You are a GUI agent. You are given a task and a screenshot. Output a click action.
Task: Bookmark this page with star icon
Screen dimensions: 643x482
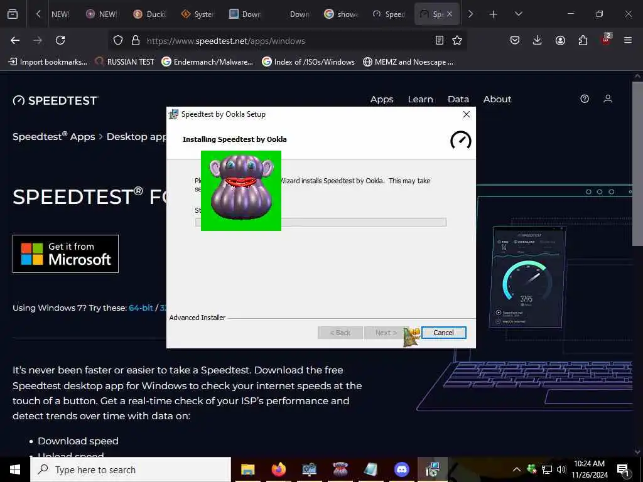[457, 40]
